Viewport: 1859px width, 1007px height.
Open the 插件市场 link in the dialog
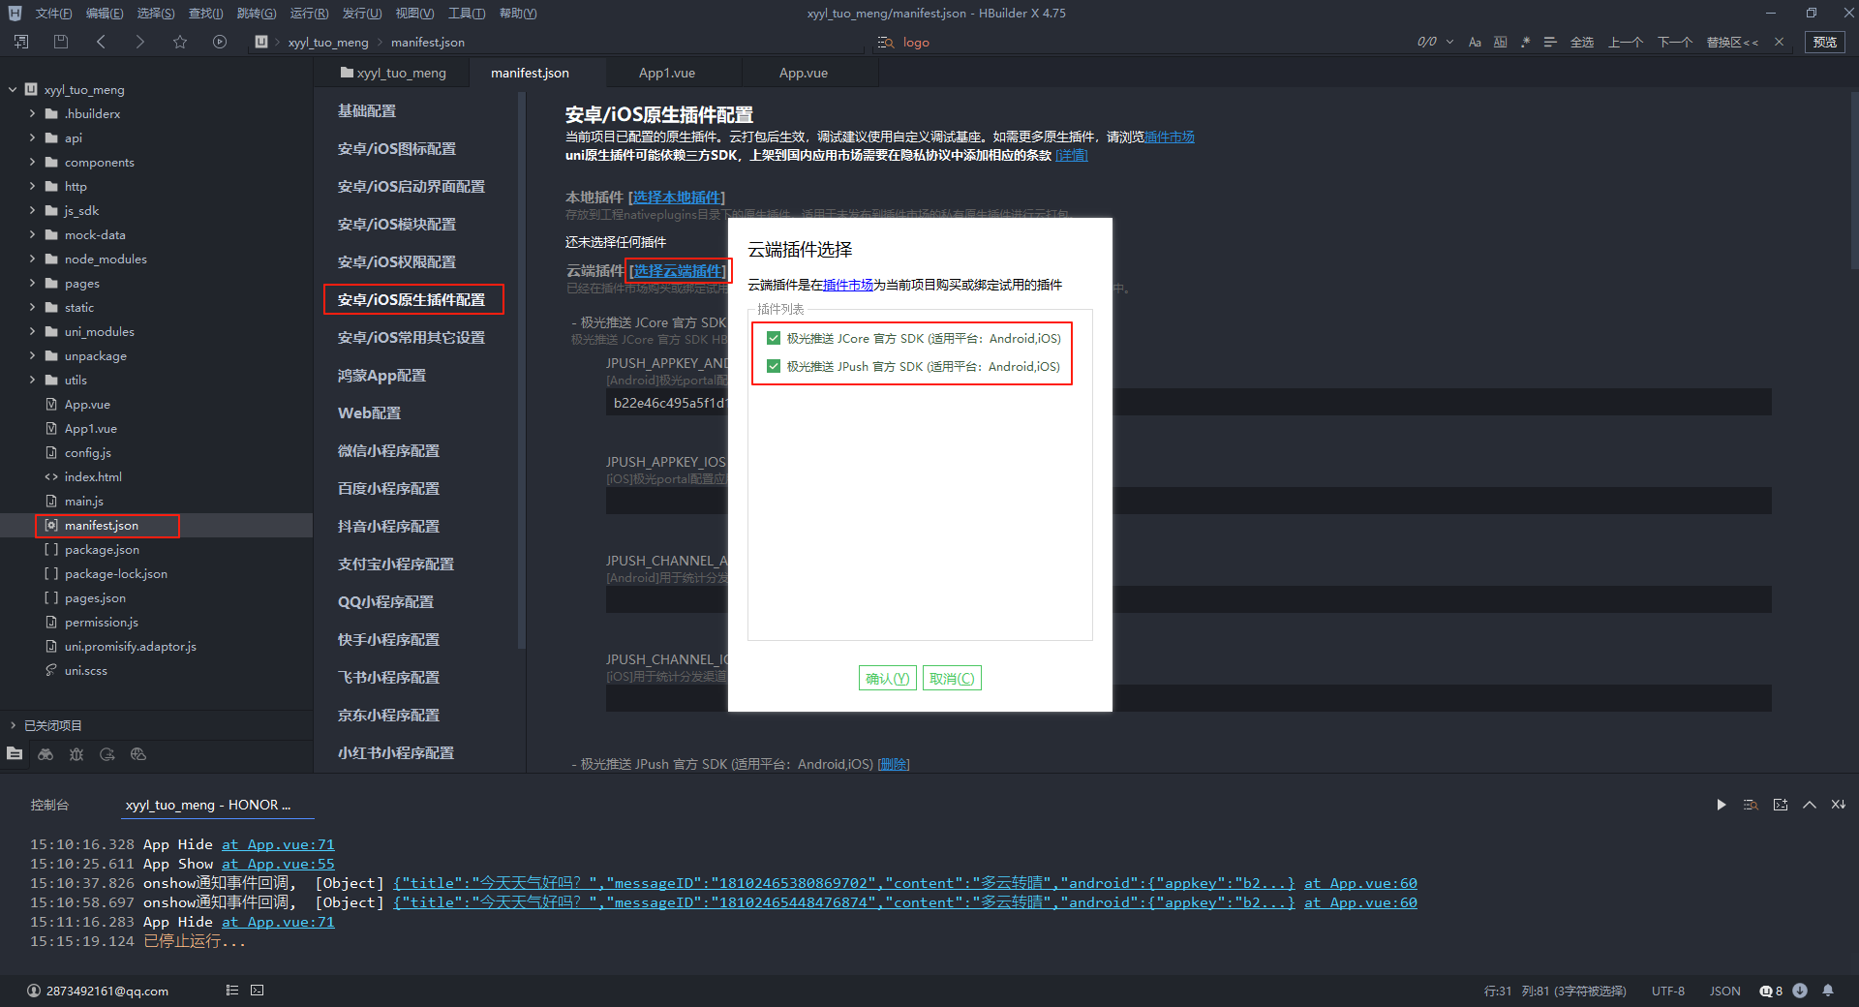coord(848,285)
